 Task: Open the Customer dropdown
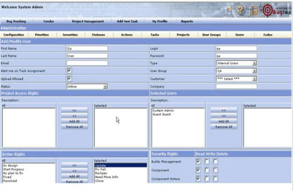click(236, 79)
